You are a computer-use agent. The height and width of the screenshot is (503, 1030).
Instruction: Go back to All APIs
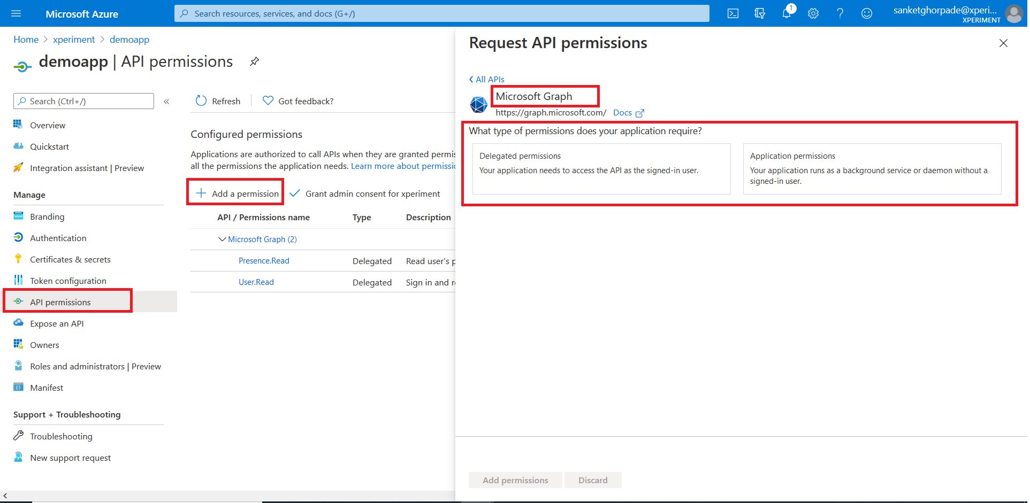coord(487,80)
